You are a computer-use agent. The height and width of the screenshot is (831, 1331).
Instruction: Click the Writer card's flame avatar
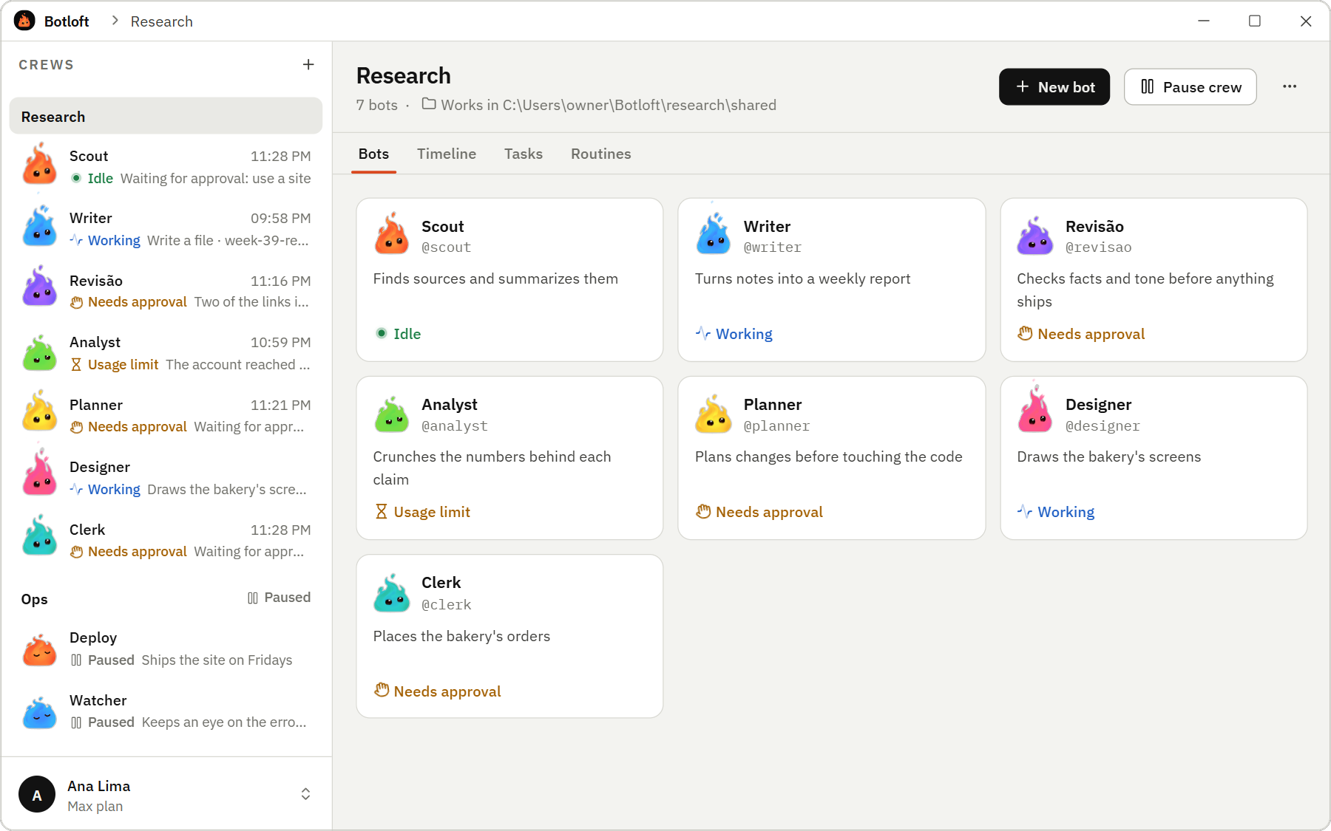click(714, 234)
